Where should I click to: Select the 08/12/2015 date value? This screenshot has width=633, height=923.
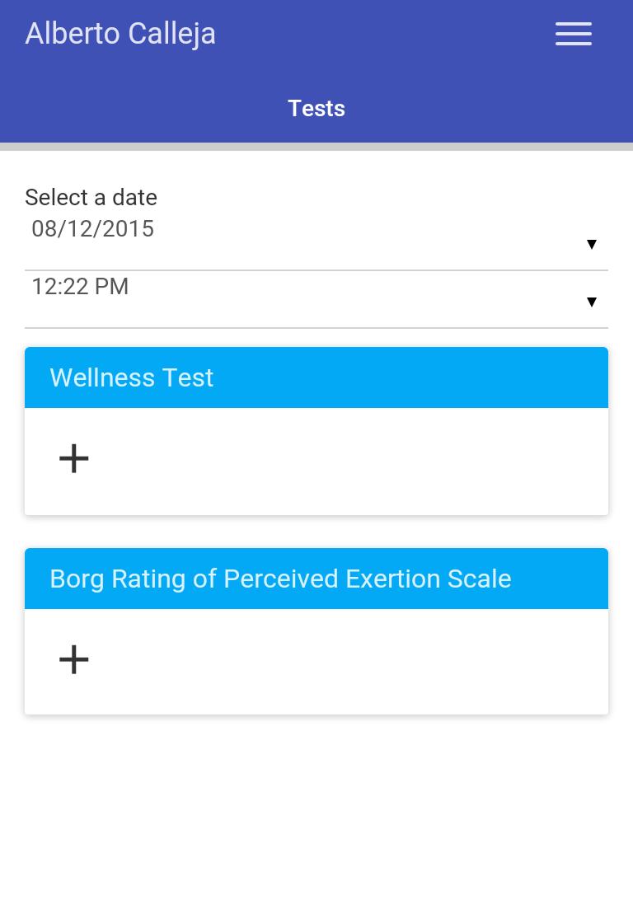pos(93,229)
